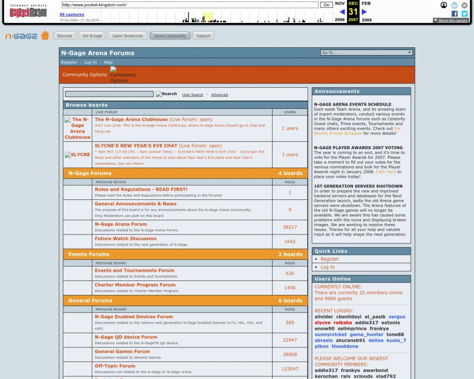This screenshot has height=379, width=474.
Task: Open user zergus profile
Action: tap(397, 317)
